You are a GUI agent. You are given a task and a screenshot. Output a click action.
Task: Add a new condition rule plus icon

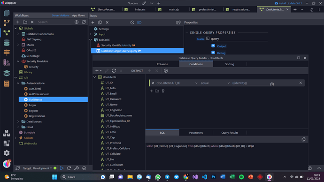pos(151,91)
